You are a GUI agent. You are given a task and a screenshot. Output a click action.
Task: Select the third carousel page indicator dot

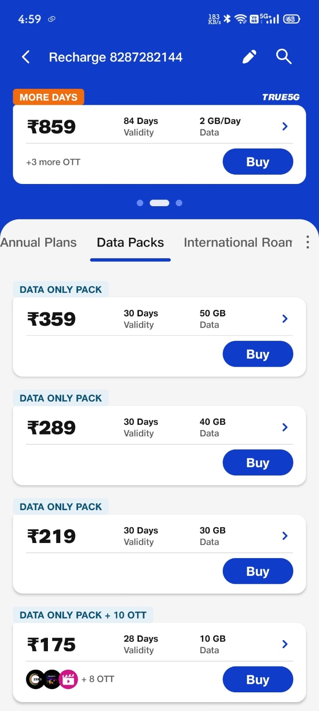tap(179, 203)
